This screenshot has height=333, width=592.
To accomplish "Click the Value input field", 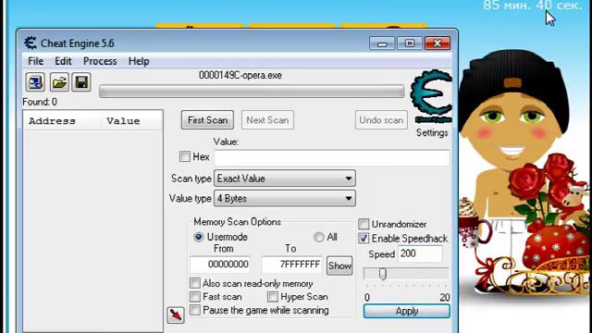I will [x=332, y=157].
